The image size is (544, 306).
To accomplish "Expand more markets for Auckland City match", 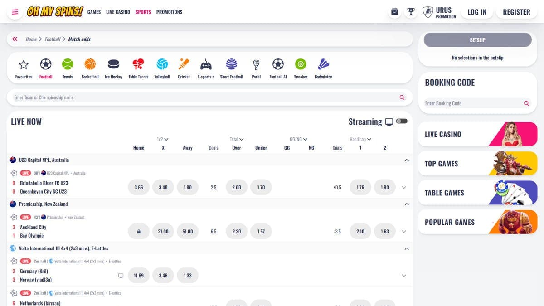I will coord(404,232).
